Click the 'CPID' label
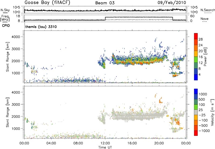Image resolution: width=215 pixels, height=149 pixels. click(6, 26)
